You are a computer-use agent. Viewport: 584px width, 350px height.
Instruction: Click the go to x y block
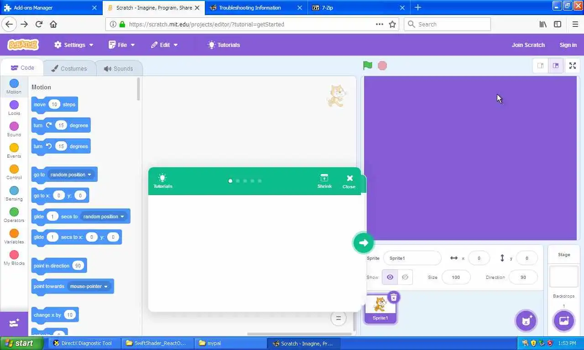[60, 196]
